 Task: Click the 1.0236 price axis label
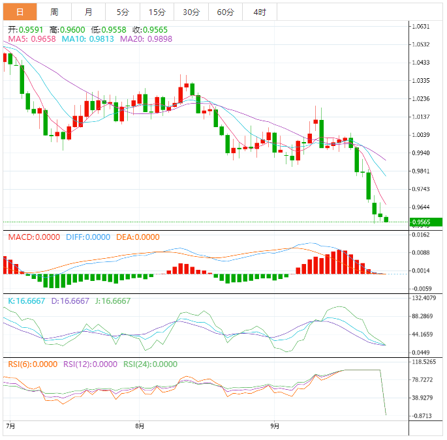pos(421,99)
